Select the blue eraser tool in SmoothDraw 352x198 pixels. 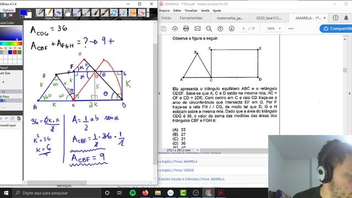pos(58,13)
